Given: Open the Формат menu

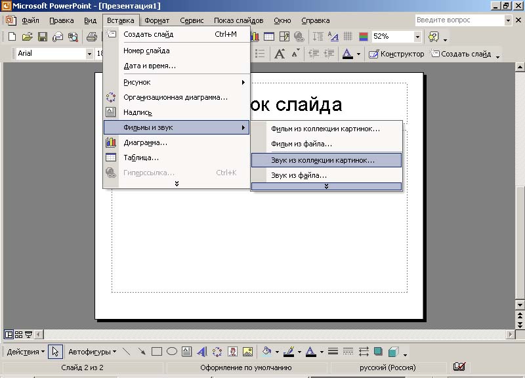Looking at the screenshot, I should [157, 20].
